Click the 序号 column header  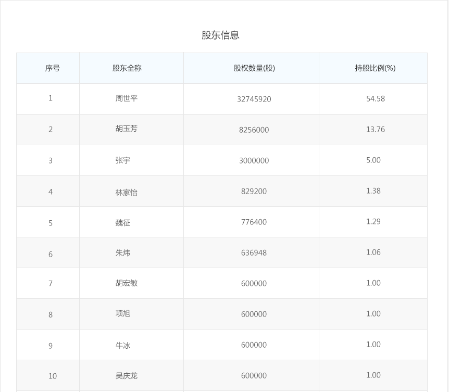coord(52,68)
